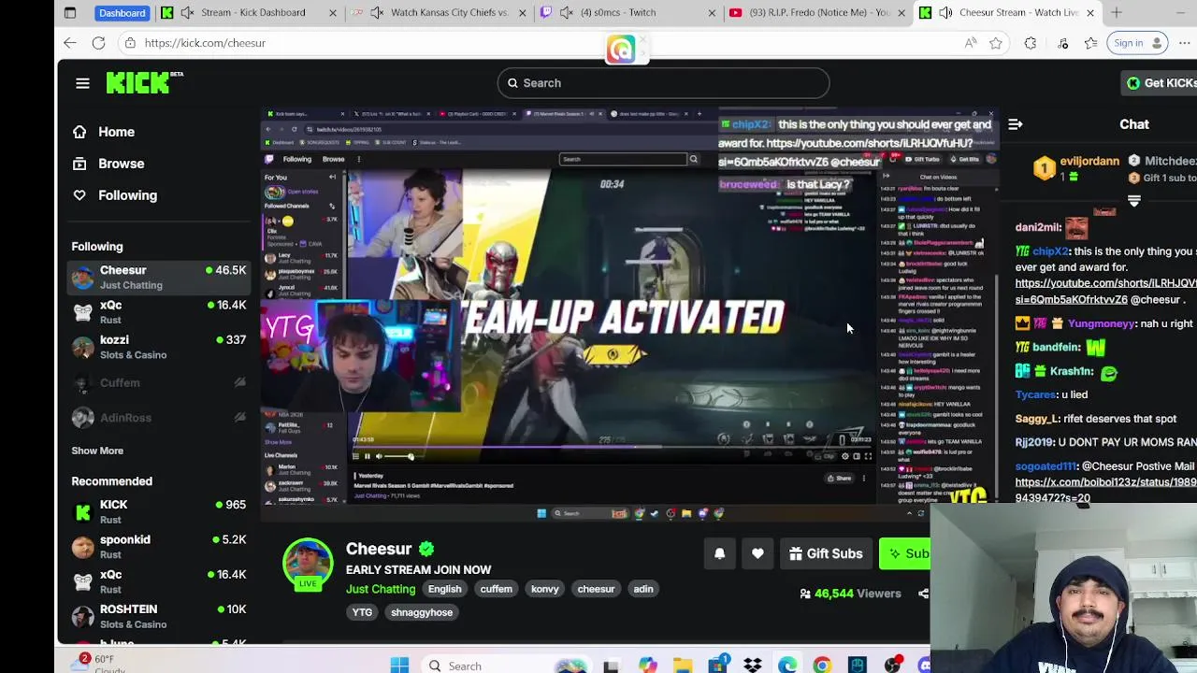
Task: Select the adin tag
Action: pyautogui.click(x=642, y=589)
